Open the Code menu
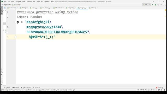This screenshot has width=167, height=94. [x=24, y=2]
